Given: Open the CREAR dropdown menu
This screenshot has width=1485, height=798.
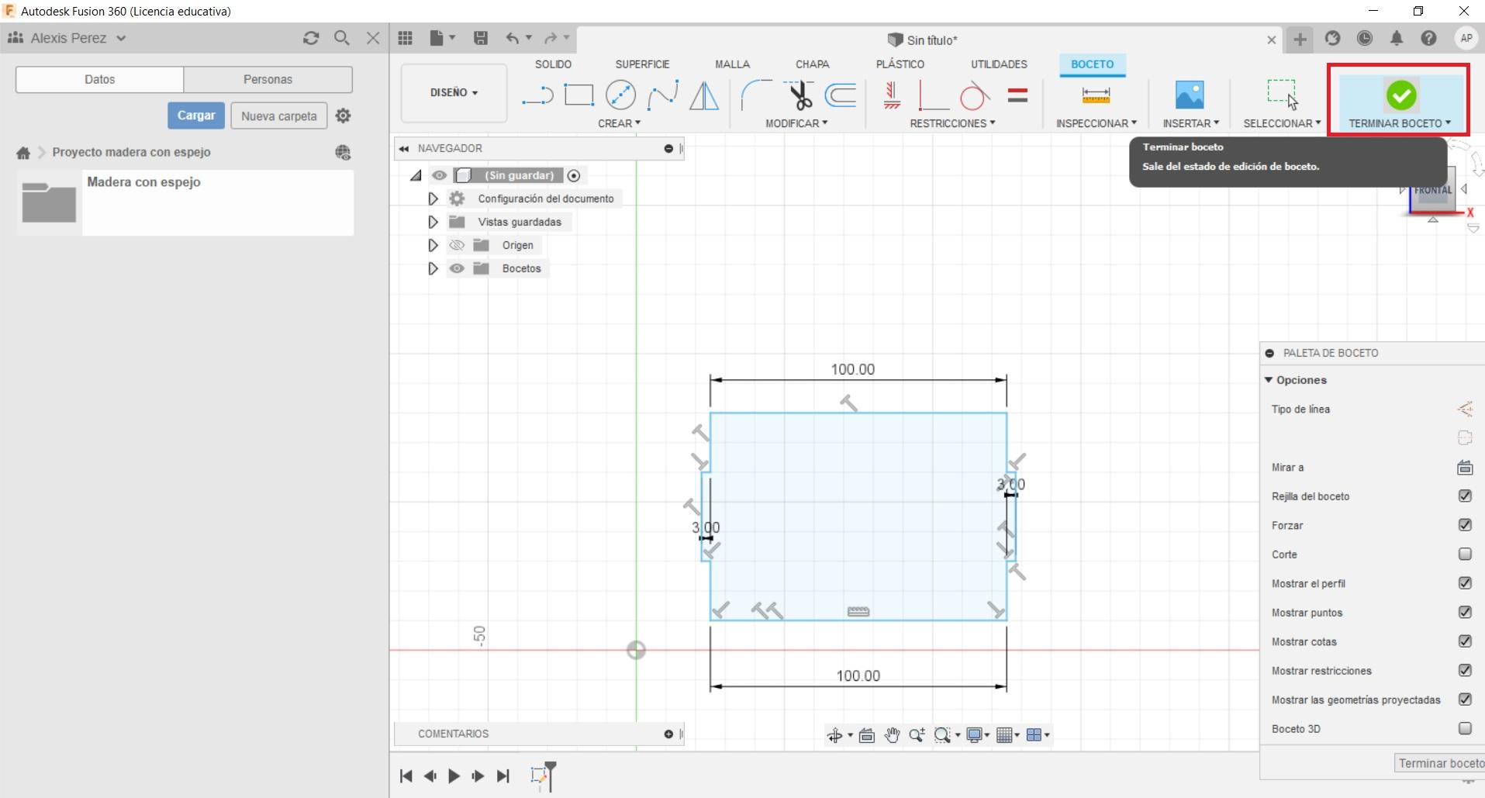Looking at the screenshot, I should click(x=619, y=123).
